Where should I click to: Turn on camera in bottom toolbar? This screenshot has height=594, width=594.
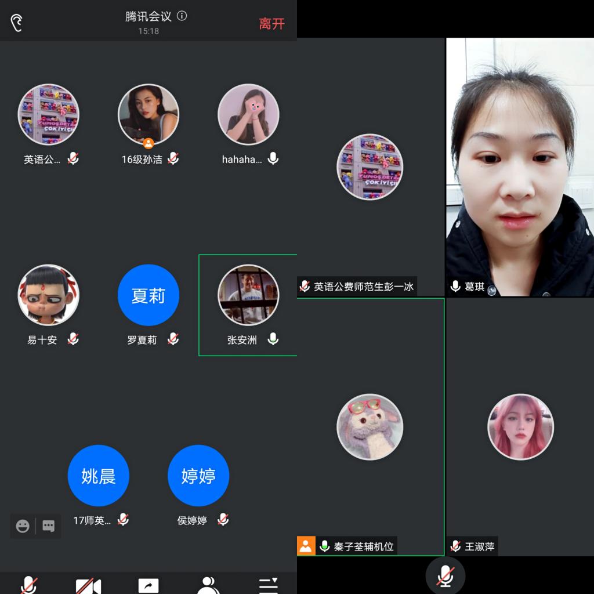[88, 586]
